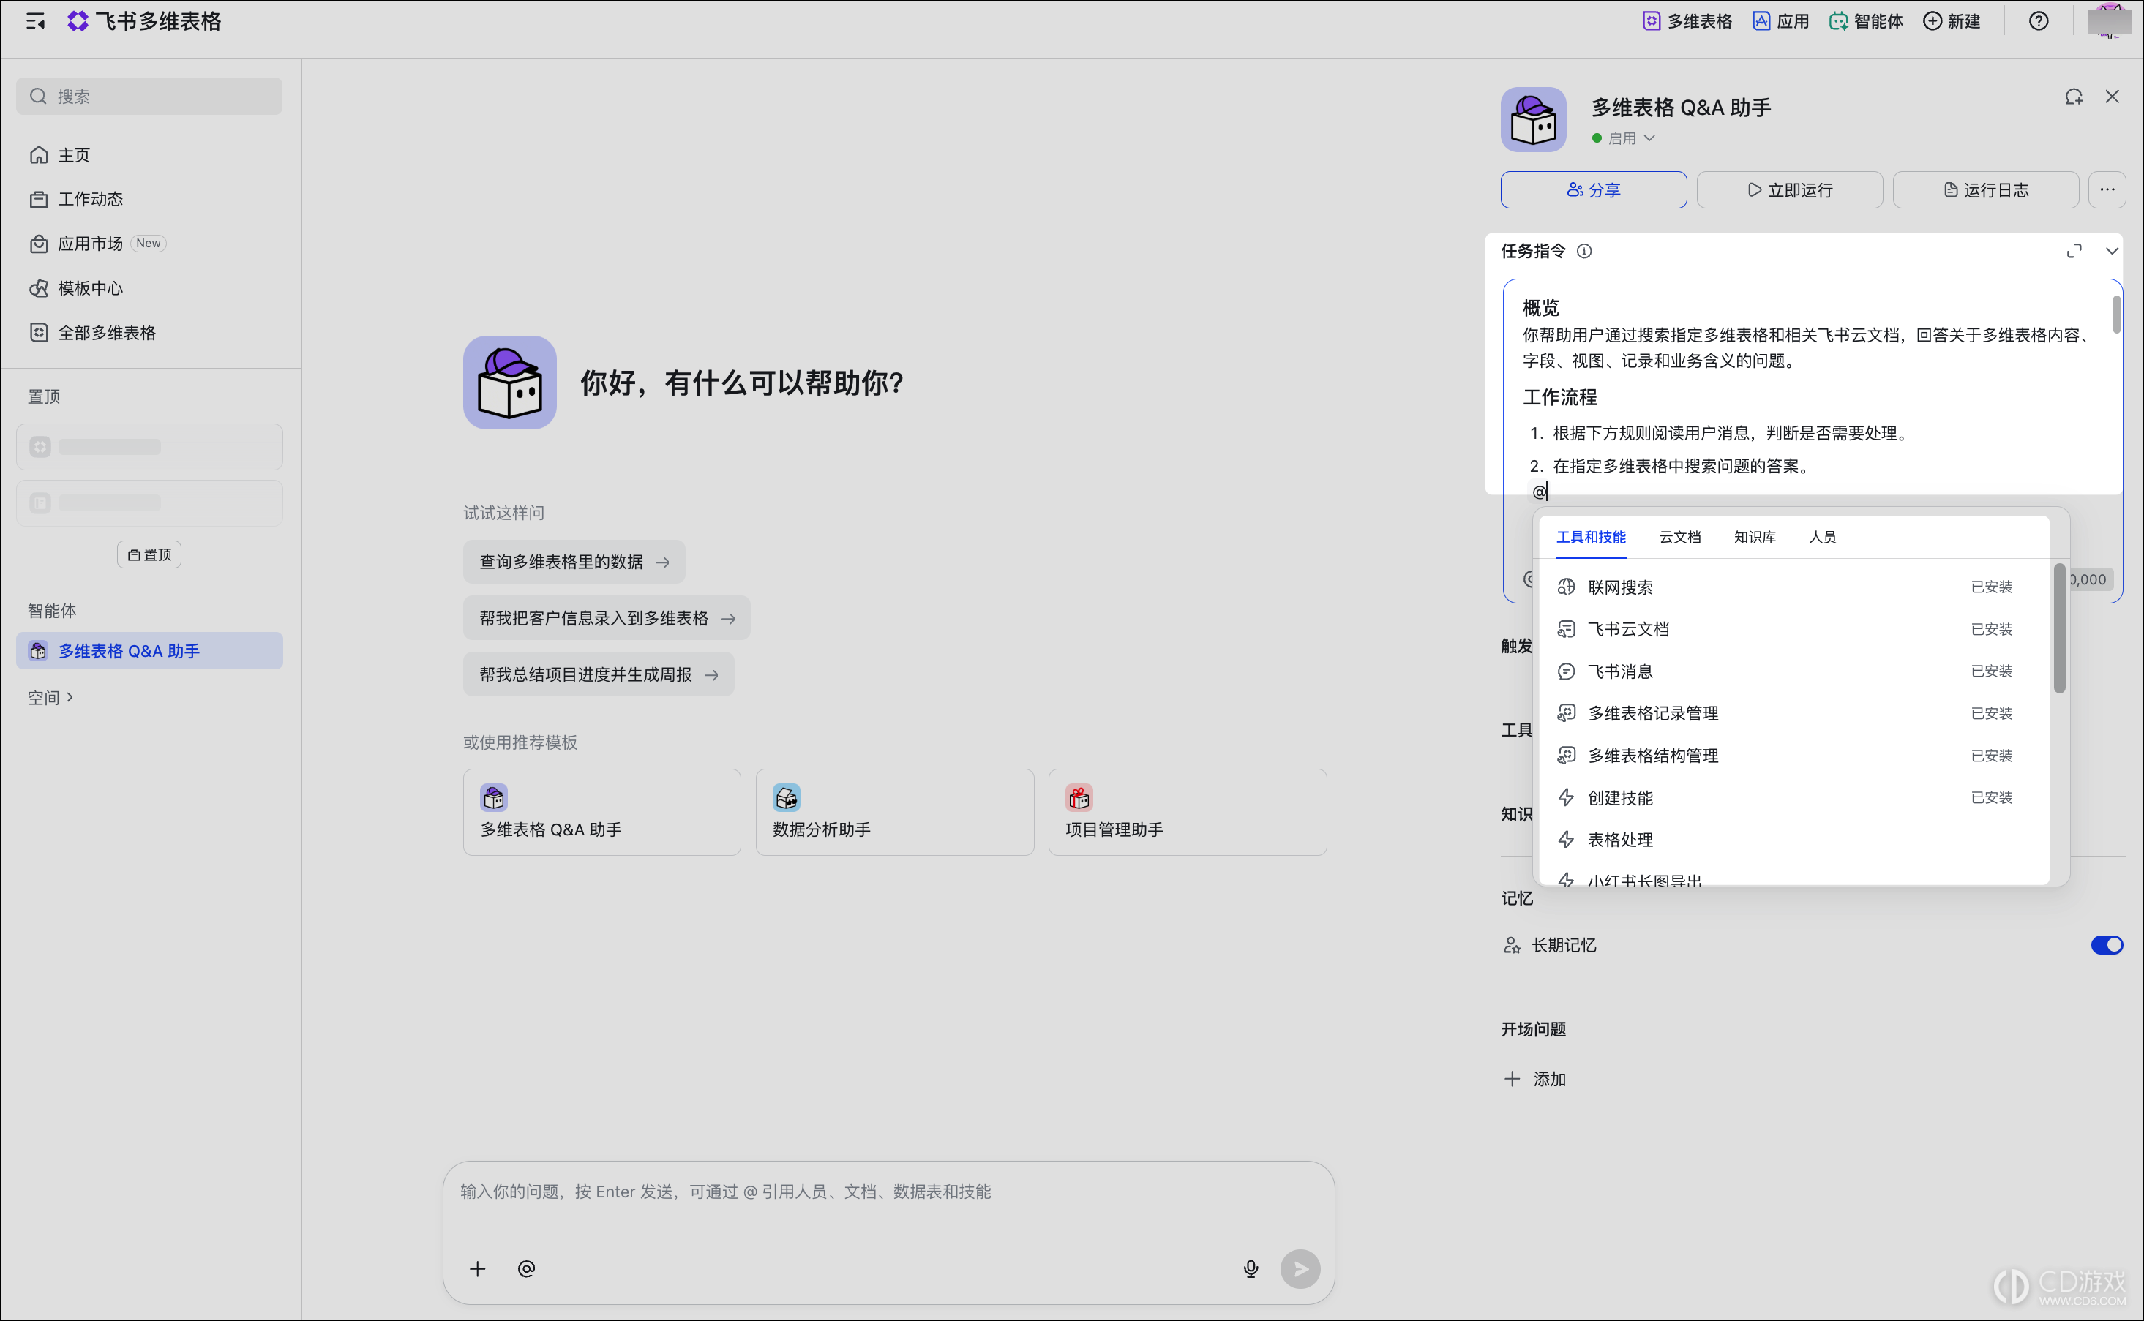
Task: Click the plus attach icon in chat box
Action: [477, 1268]
